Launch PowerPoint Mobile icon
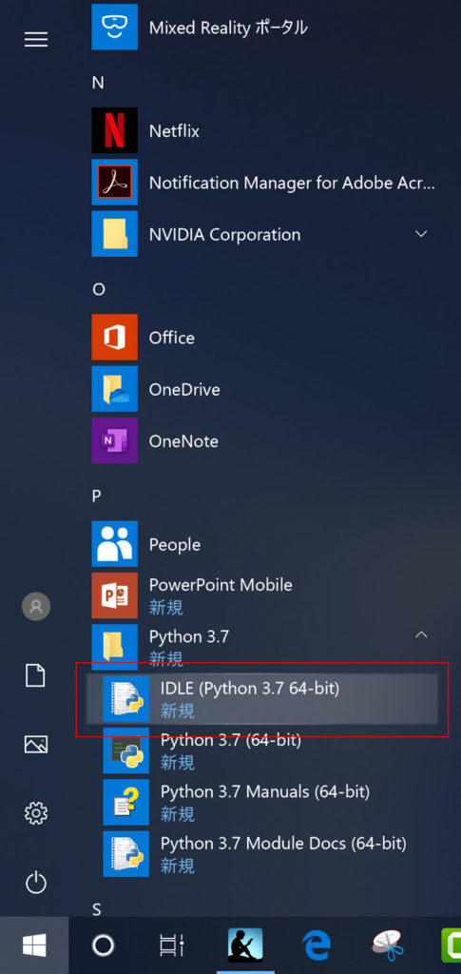461x974 pixels. pos(114,595)
